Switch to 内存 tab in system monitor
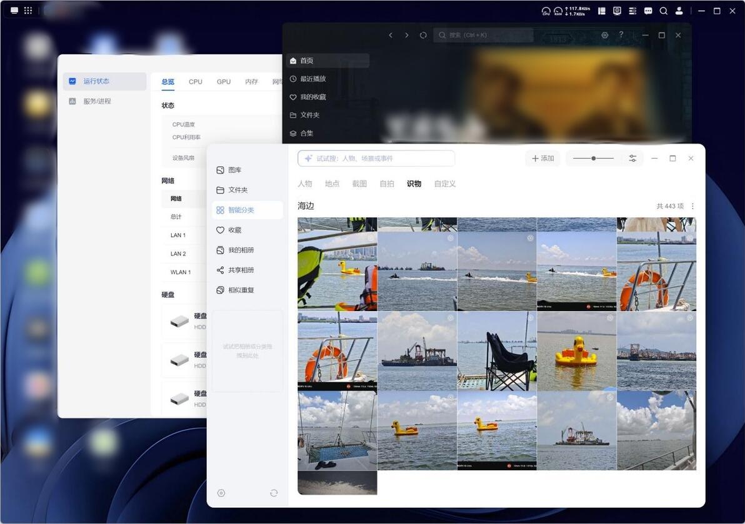 tap(252, 82)
